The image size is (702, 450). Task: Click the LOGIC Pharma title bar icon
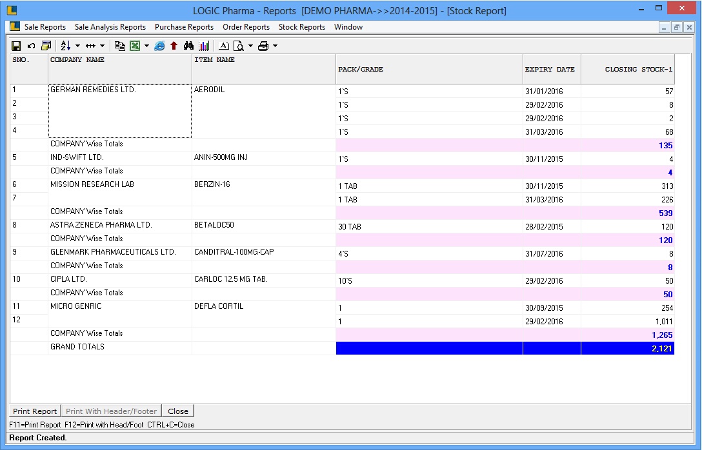tap(12, 10)
